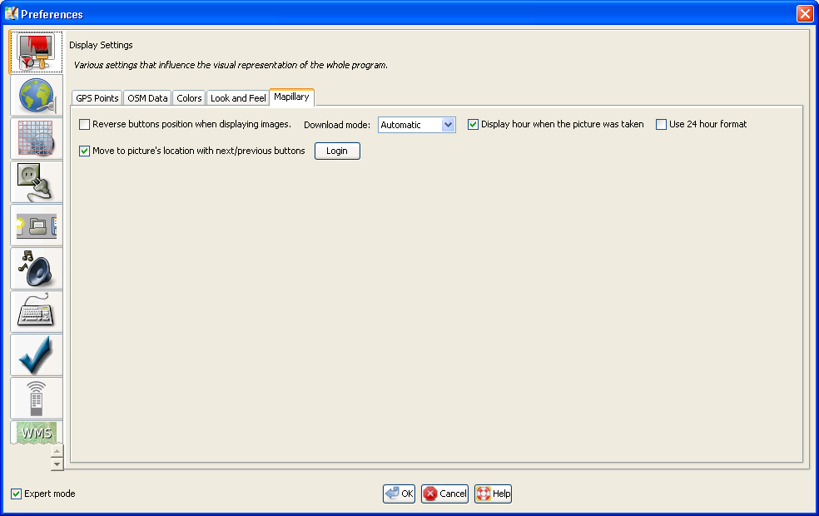This screenshot has height=516, width=819.
Task: Open WMS imagery preferences icon
Action: coord(36,433)
